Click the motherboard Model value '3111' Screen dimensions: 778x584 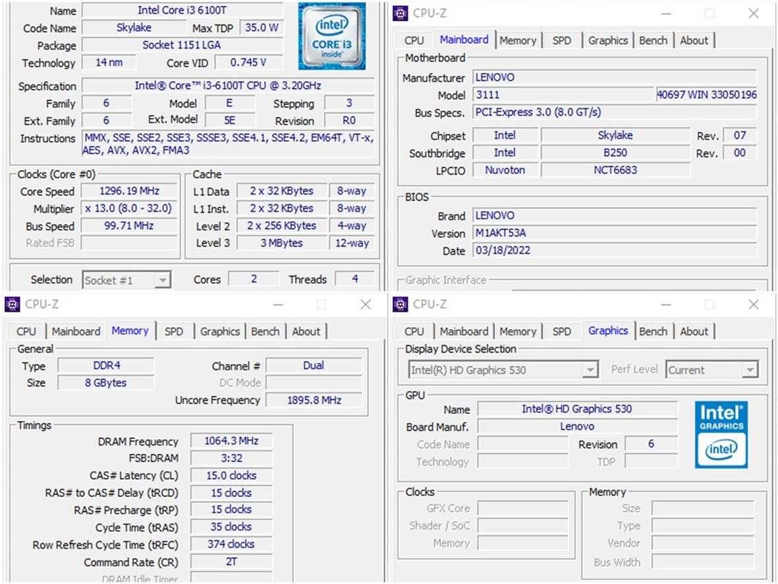coord(564,95)
